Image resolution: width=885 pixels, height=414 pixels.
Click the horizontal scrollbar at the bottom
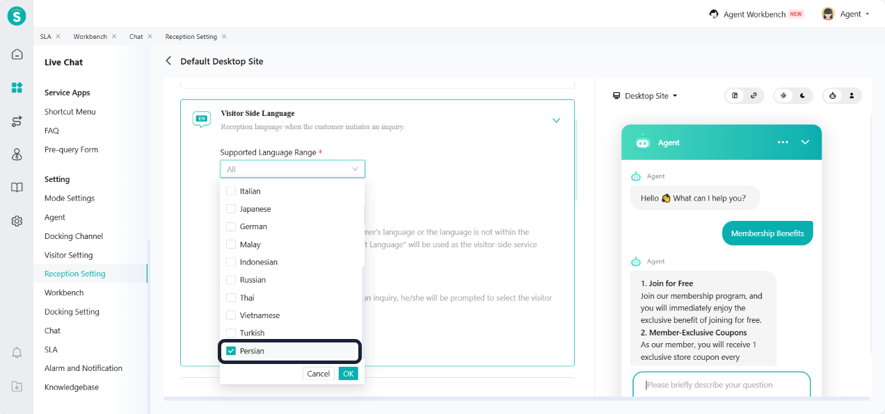[516, 399]
